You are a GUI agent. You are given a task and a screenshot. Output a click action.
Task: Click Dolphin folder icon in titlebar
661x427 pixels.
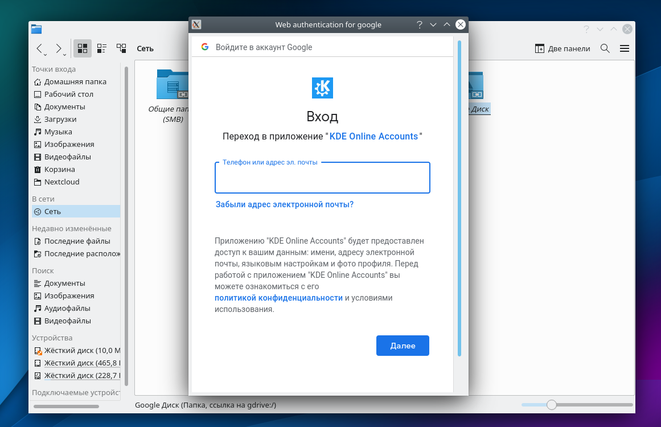click(x=36, y=28)
